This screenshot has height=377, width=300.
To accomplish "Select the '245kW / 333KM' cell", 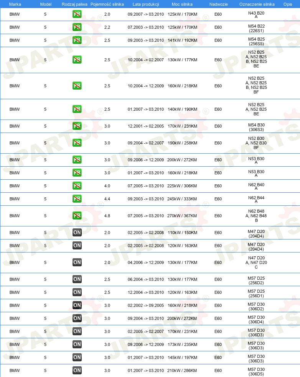I will tap(182, 199).
